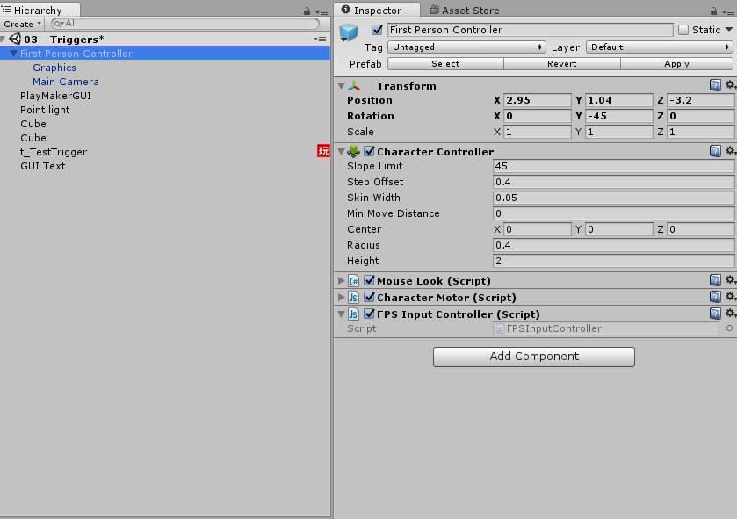737x519 pixels.
Task: Select GUI Text in the Hierarchy
Action: [43, 166]
